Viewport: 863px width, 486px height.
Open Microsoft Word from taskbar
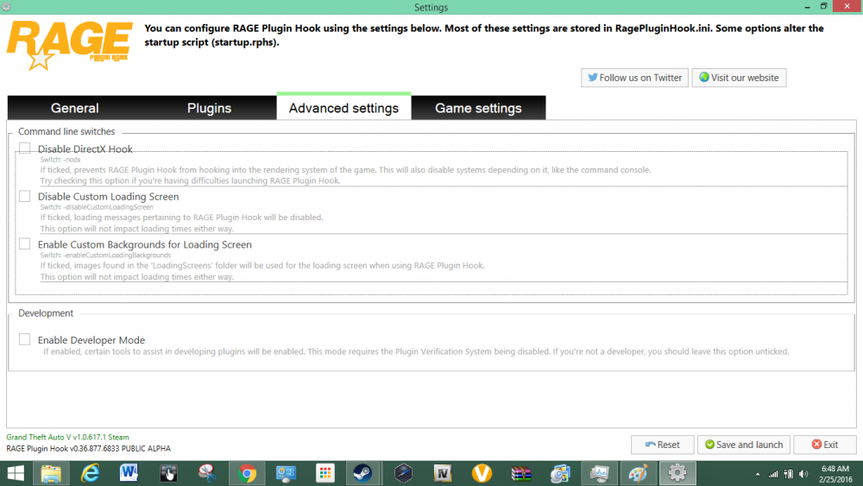click(129, 473)
